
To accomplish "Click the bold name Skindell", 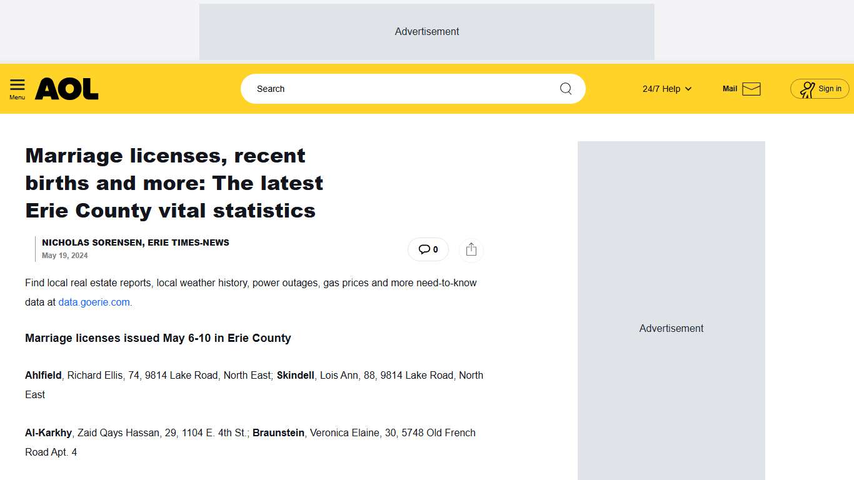I will tap(295, 376).
